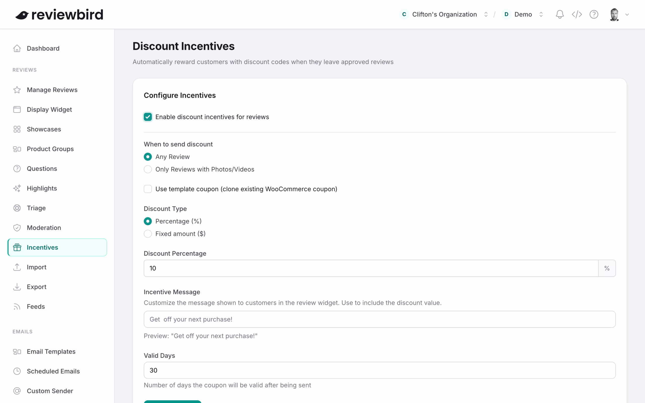Viewport: 645px width, 403px height.
Task: Click the Preview message text
Action: 201,336
